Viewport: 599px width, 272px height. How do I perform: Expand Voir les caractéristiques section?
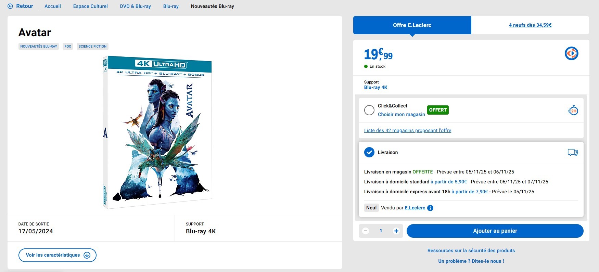[x=58, y=255]
